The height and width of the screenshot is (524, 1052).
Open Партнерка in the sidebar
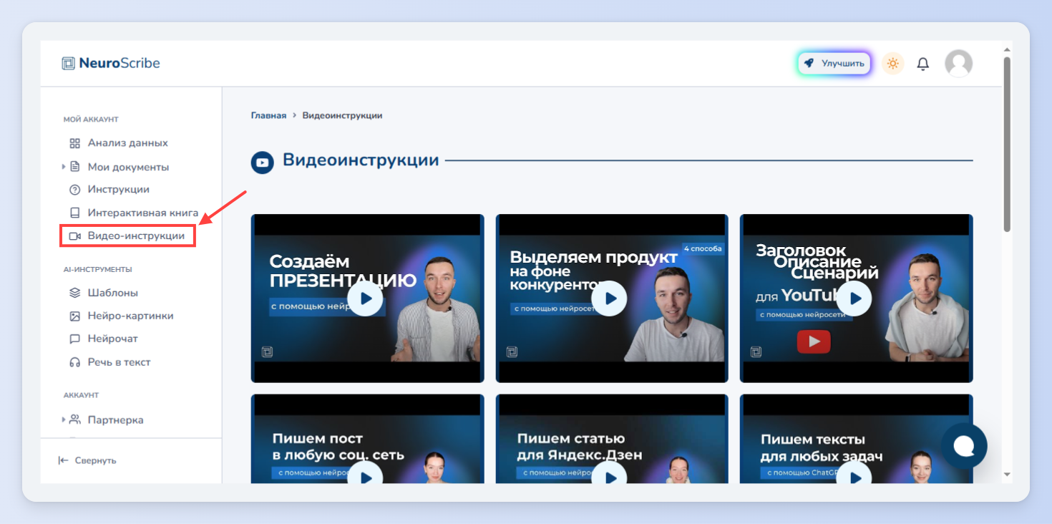115,419
